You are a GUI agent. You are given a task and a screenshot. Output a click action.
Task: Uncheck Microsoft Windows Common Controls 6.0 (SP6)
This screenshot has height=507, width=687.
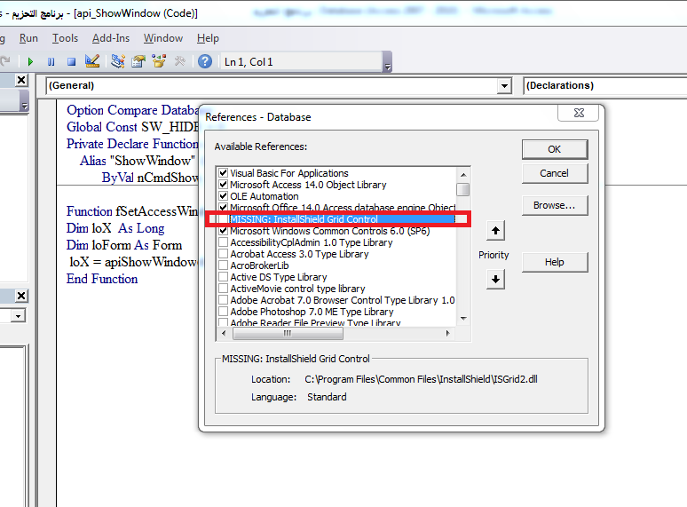223,231
